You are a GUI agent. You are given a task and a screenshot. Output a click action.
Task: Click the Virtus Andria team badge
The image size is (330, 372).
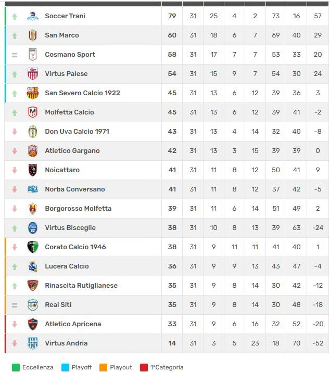[33, 343]
